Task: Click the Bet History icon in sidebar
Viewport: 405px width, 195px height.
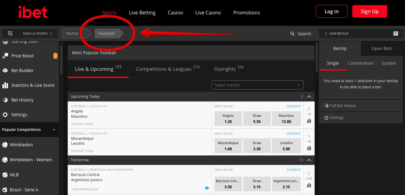Action: (5, 100)
